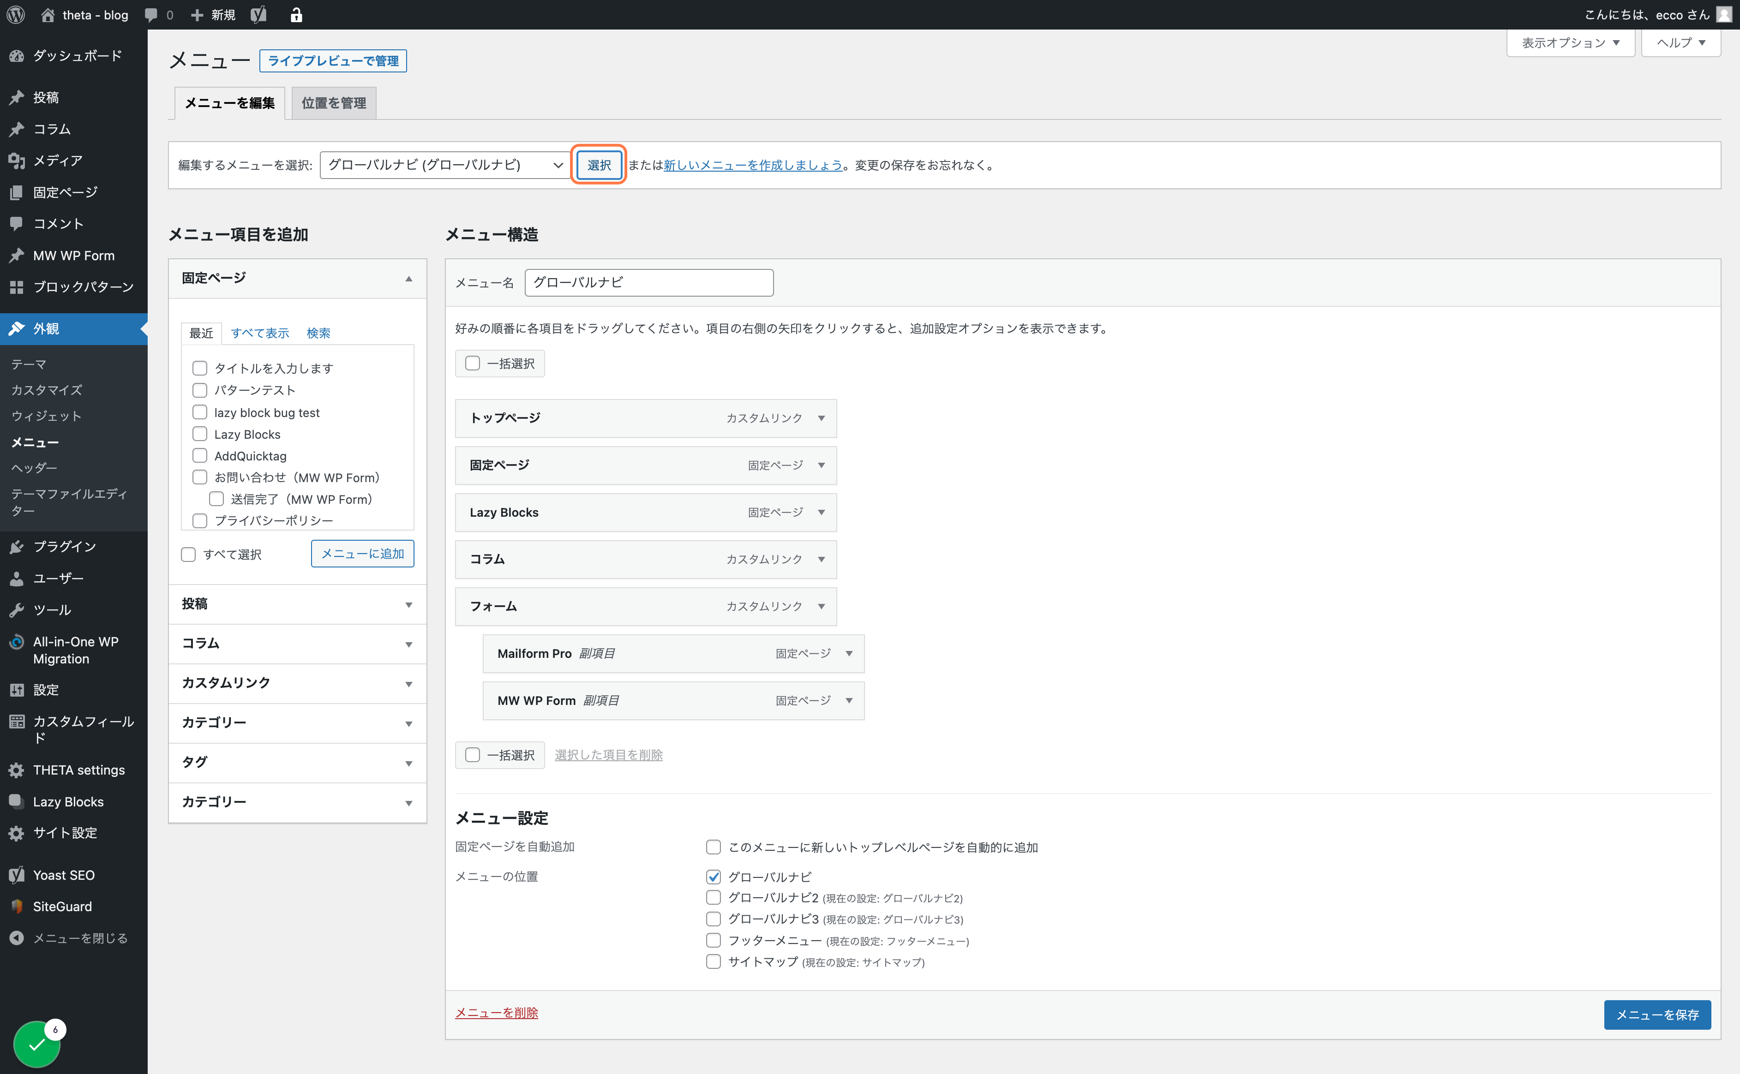Click the メニューを保存 button
This screenshot has width=1740, height=1074.
coord(1657,1014)
